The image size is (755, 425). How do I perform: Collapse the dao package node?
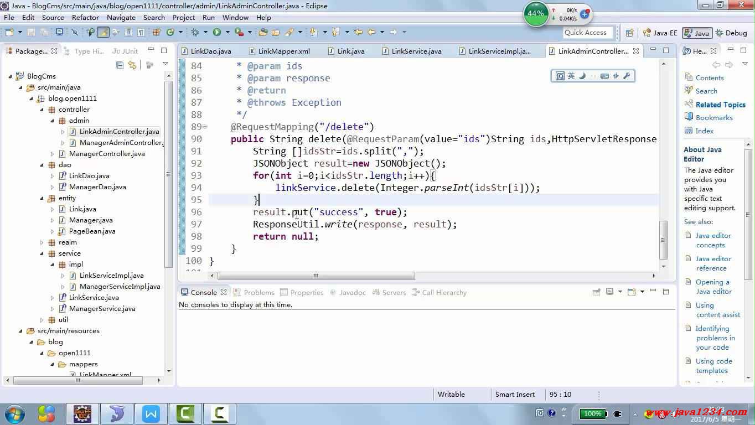click(x=42, y=164)
